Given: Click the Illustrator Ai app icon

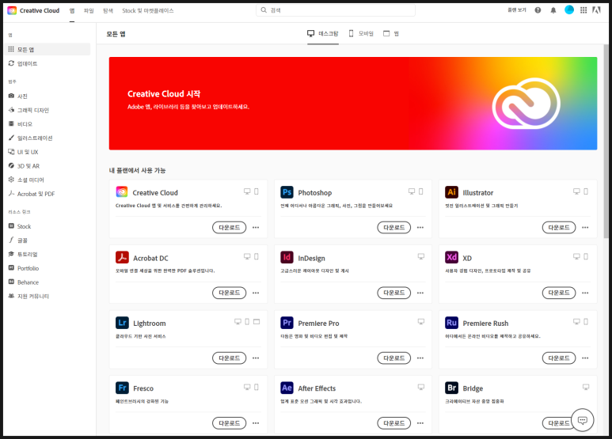Looking at the screenshot, I should 451,192.
